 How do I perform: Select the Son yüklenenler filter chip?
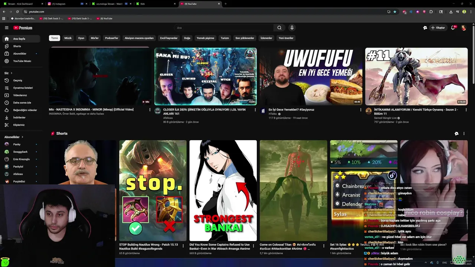(x=245, y=38)
